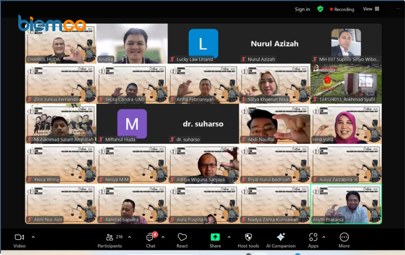
Task: Click the Recording indicator
Action: 341,9
